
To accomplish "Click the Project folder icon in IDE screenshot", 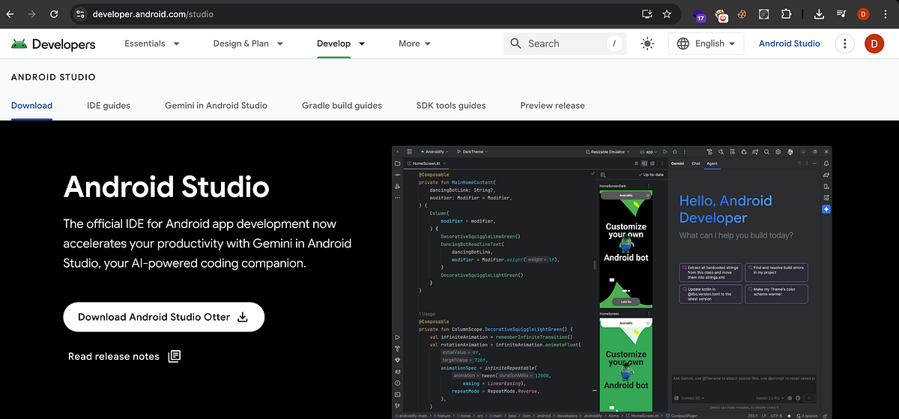I will 398,163.
